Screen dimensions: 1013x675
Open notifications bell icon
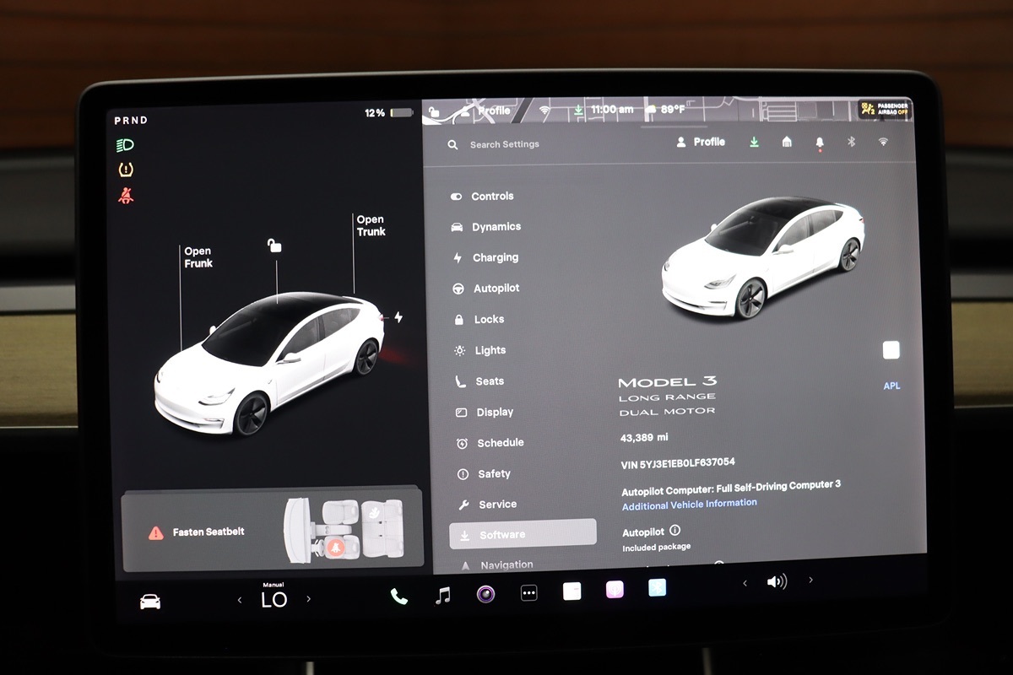[819, 143]
